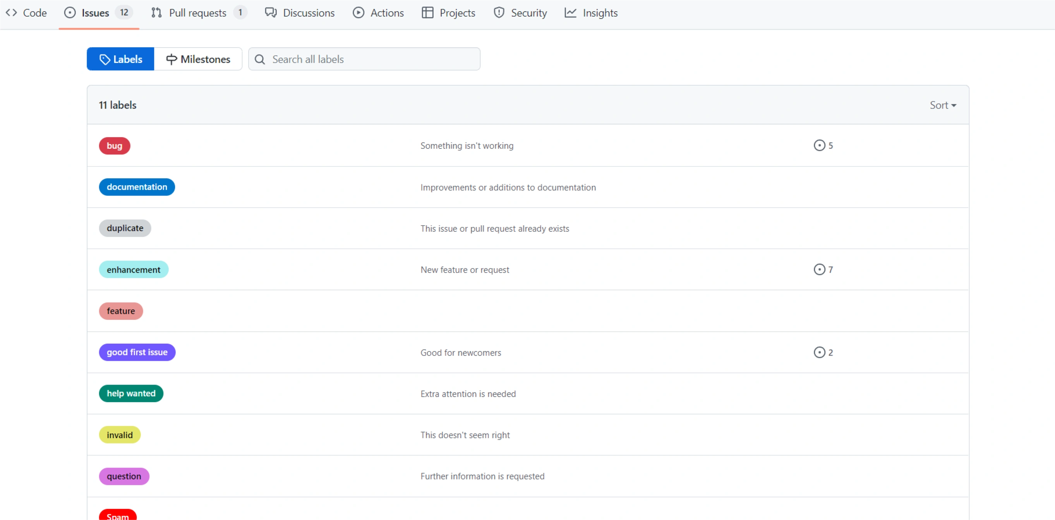Expand the Sort dropdown
1055x520 pixels.
[x=942, y=105]
